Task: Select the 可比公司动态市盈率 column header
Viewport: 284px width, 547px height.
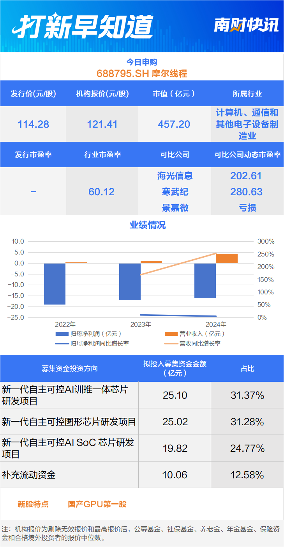Action: coord(247,155)
